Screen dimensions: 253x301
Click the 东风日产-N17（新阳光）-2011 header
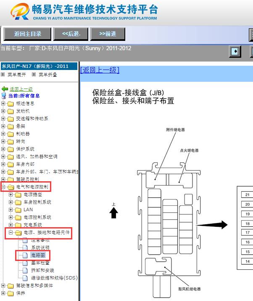(39, 66)
